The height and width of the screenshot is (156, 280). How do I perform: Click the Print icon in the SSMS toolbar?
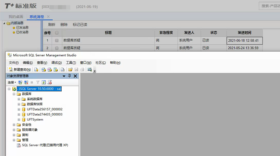[x=82, y=70]
